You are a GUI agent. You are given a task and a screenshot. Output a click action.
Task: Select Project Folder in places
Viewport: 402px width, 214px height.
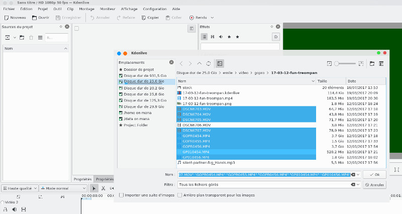[x=136, y=125]
